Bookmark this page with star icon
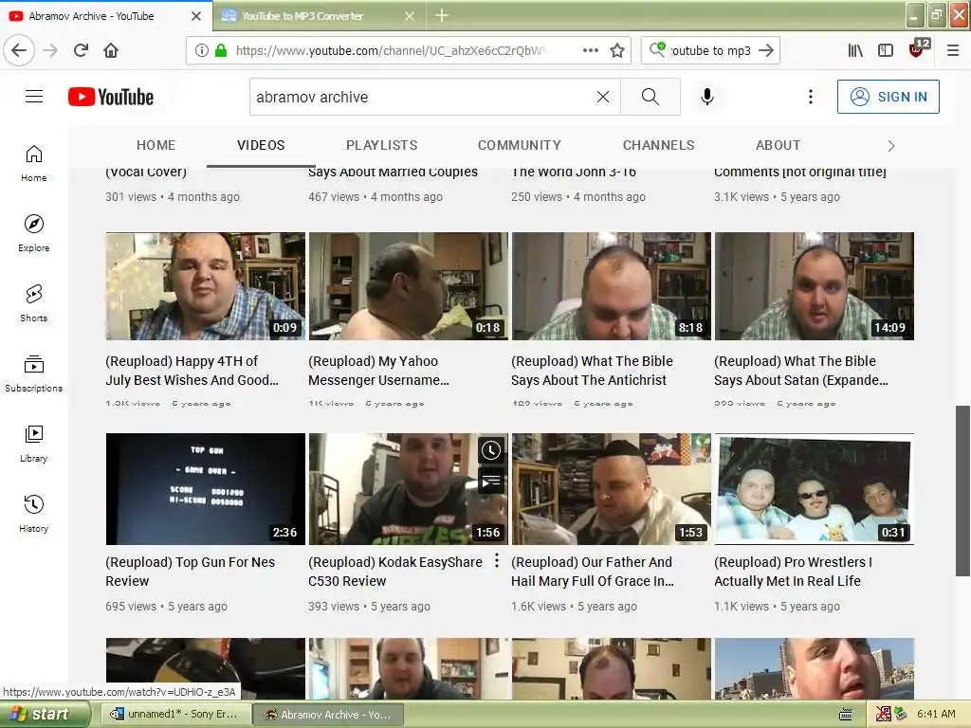971x728 pixels. click(x=616, y=51)
